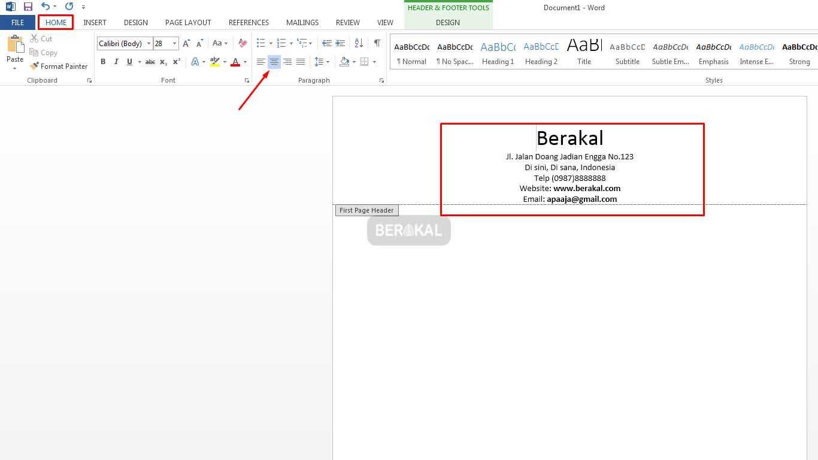Open Font dialog launcher
Image resolution: width=818 pixels, height=460 pixels.
click(x=247, y=80)
